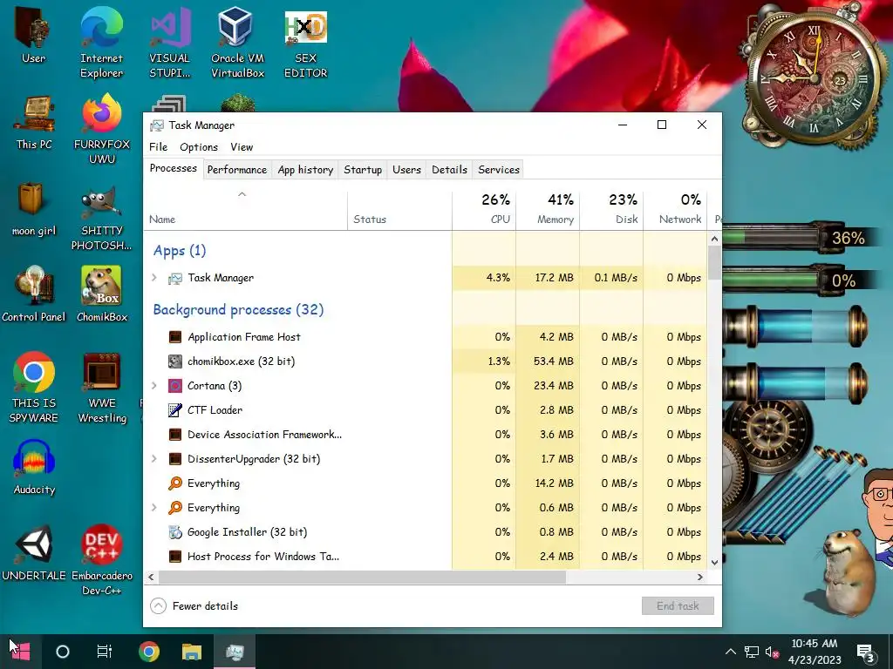Screen dimensions: 893x669
Task: Open Cortana search circle in taskbar
Action: coord(63,652)
